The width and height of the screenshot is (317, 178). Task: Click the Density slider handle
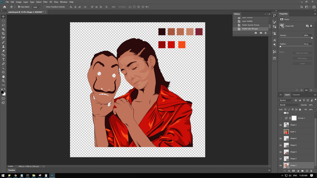pos(312,38)
